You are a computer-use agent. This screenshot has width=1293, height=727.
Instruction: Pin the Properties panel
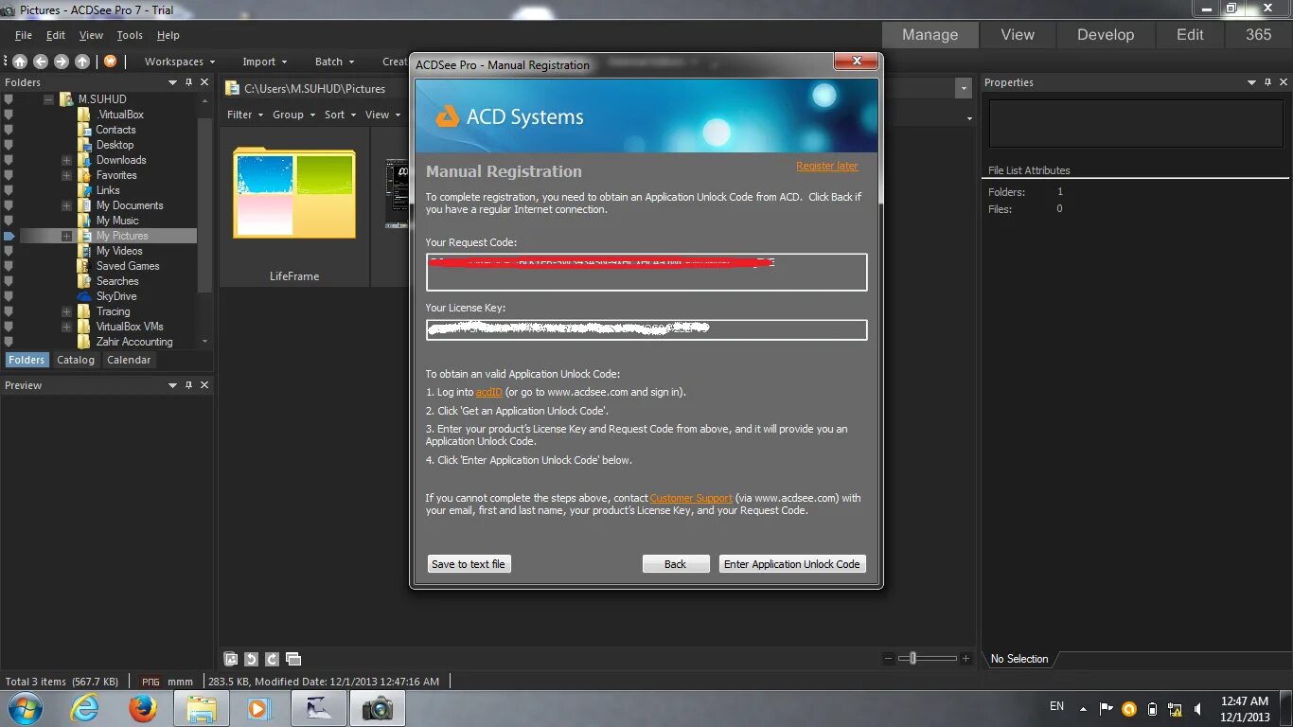1267,82
